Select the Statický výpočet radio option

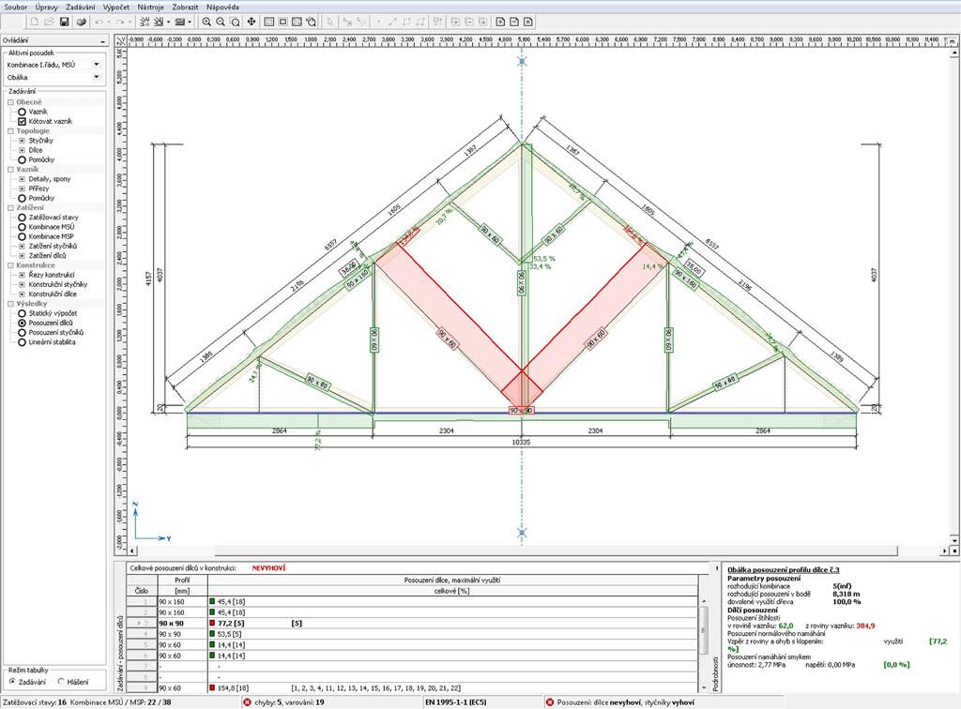(x=22, y=313)
